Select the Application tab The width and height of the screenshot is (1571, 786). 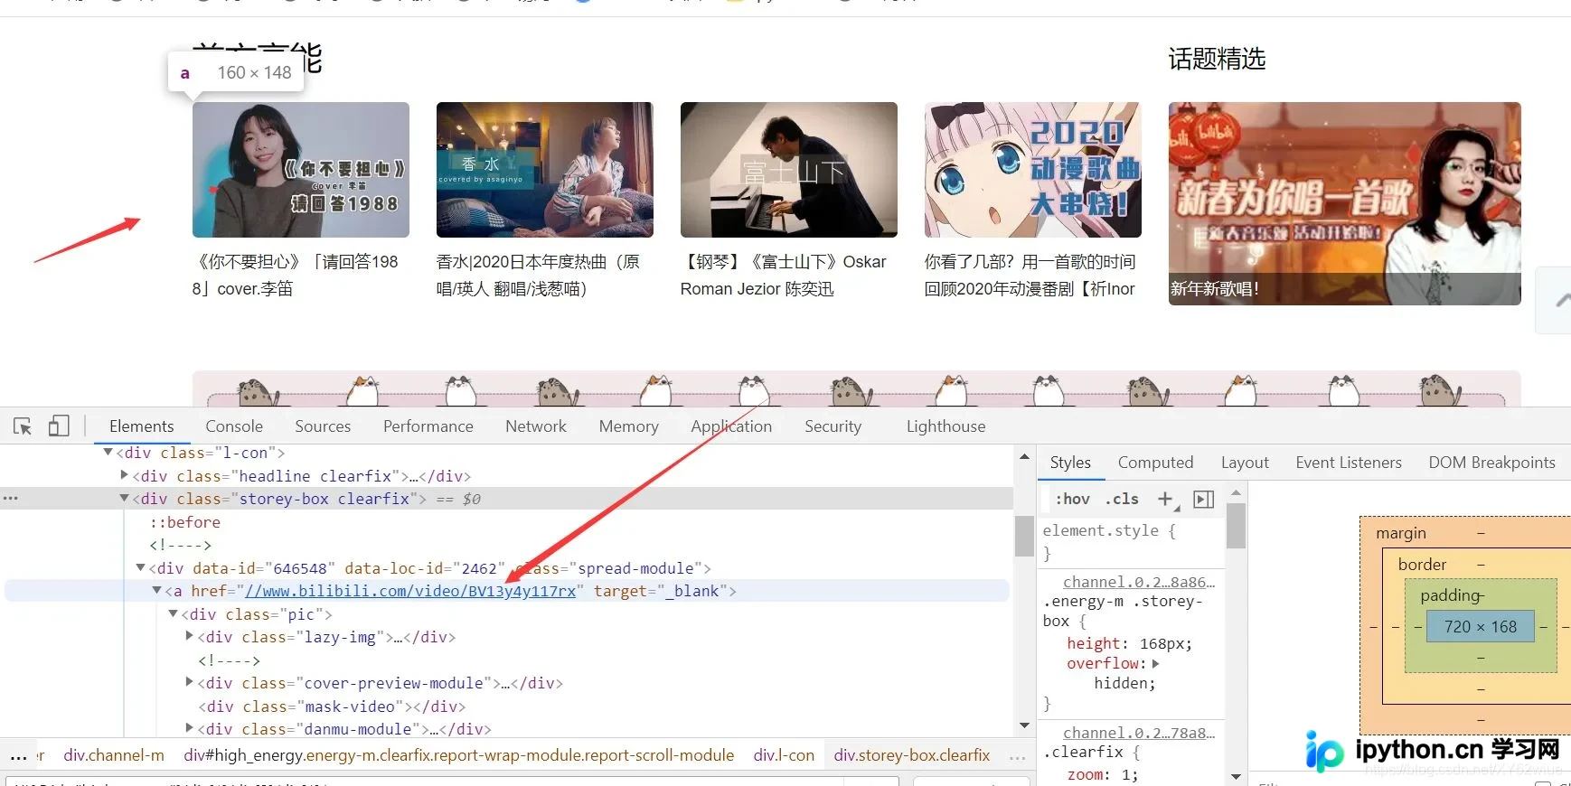[731, 426]
